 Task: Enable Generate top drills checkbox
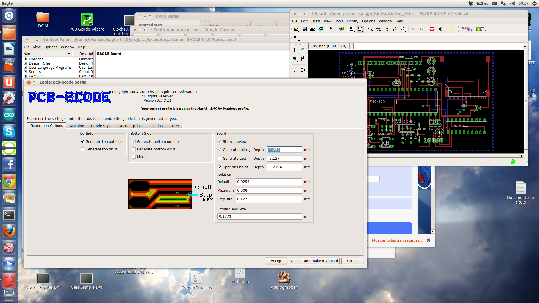point(83,149)
